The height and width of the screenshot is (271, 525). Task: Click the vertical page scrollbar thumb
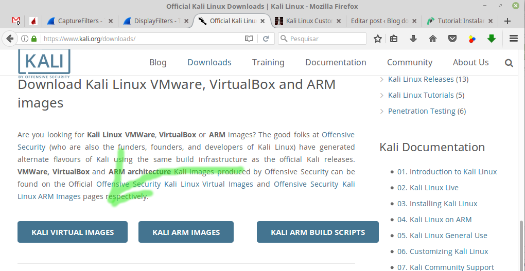pyautogui.click(x=522, y=246)
